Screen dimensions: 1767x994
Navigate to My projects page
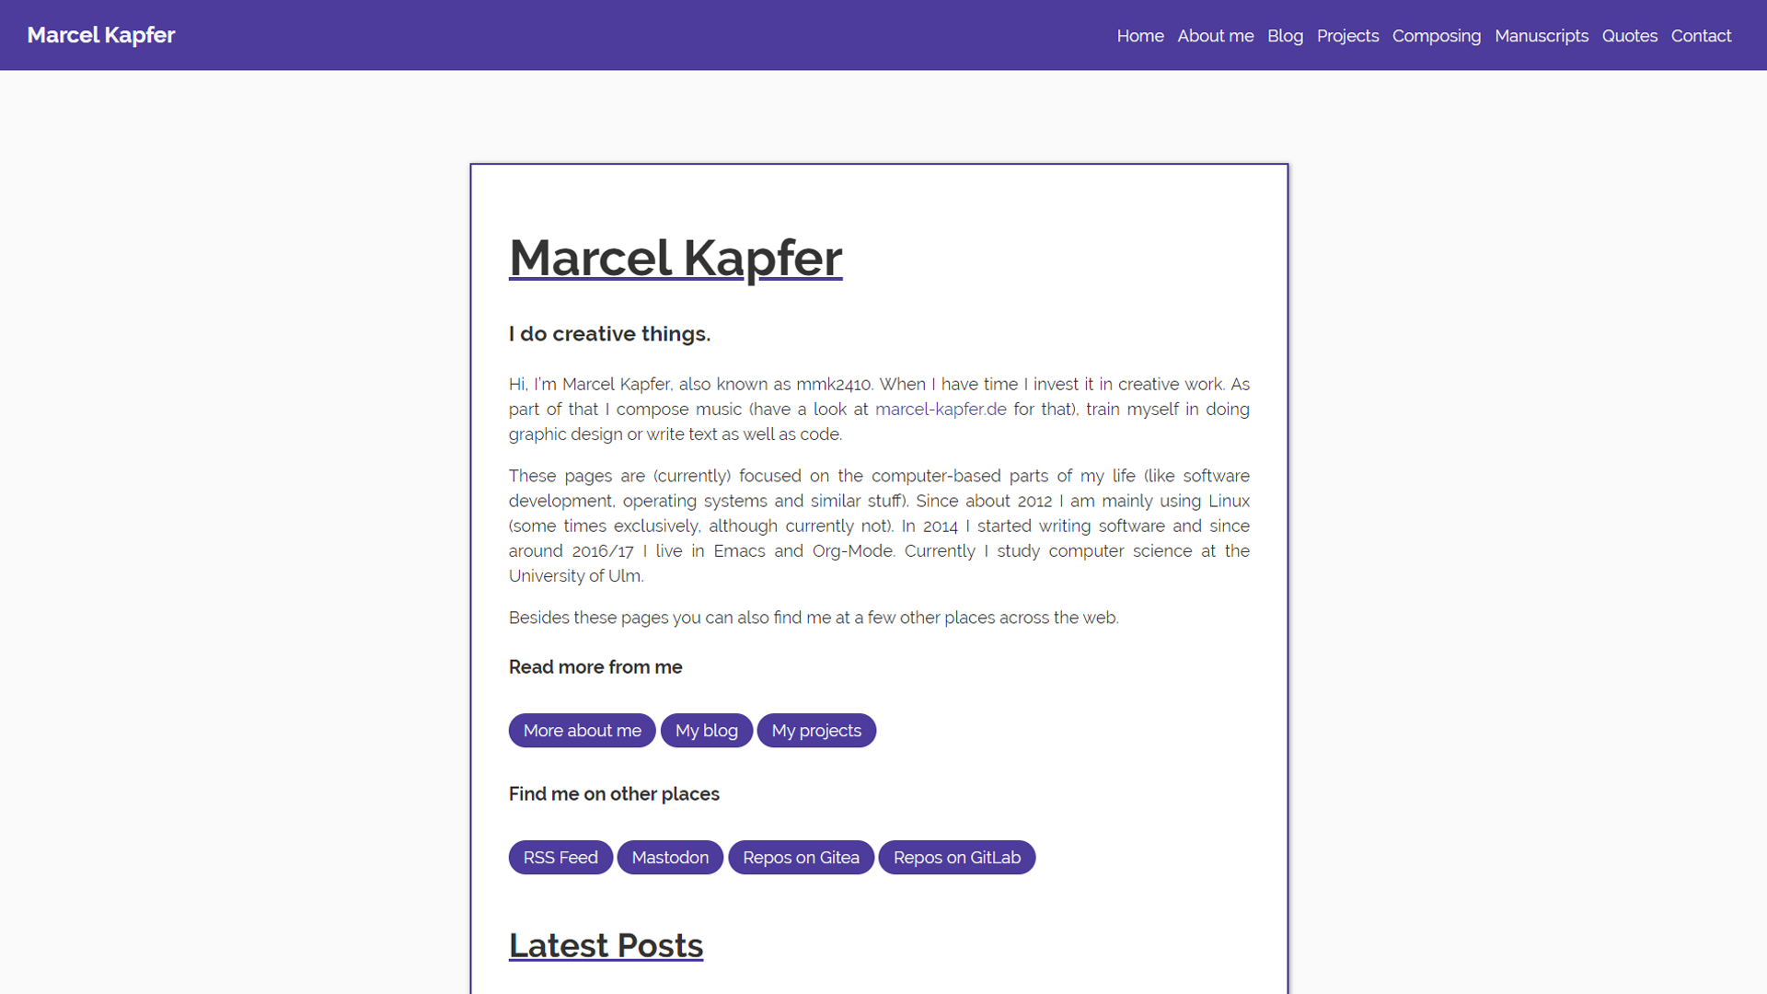[814, 730]
